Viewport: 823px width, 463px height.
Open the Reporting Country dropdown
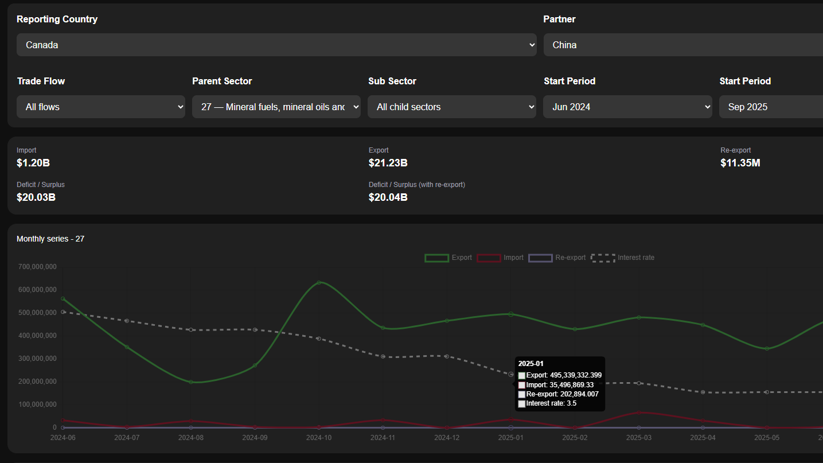(276, 44)
